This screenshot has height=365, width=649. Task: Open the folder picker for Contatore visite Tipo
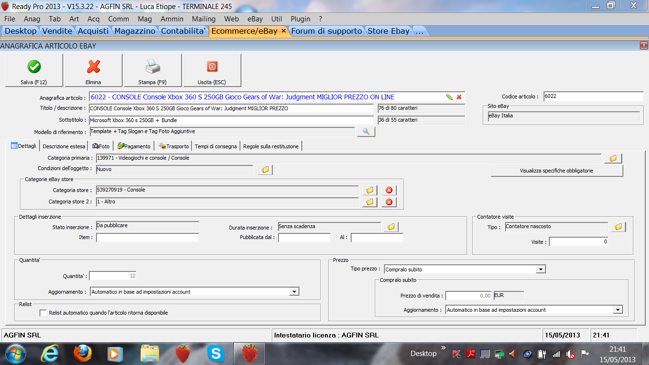[618, 227]
